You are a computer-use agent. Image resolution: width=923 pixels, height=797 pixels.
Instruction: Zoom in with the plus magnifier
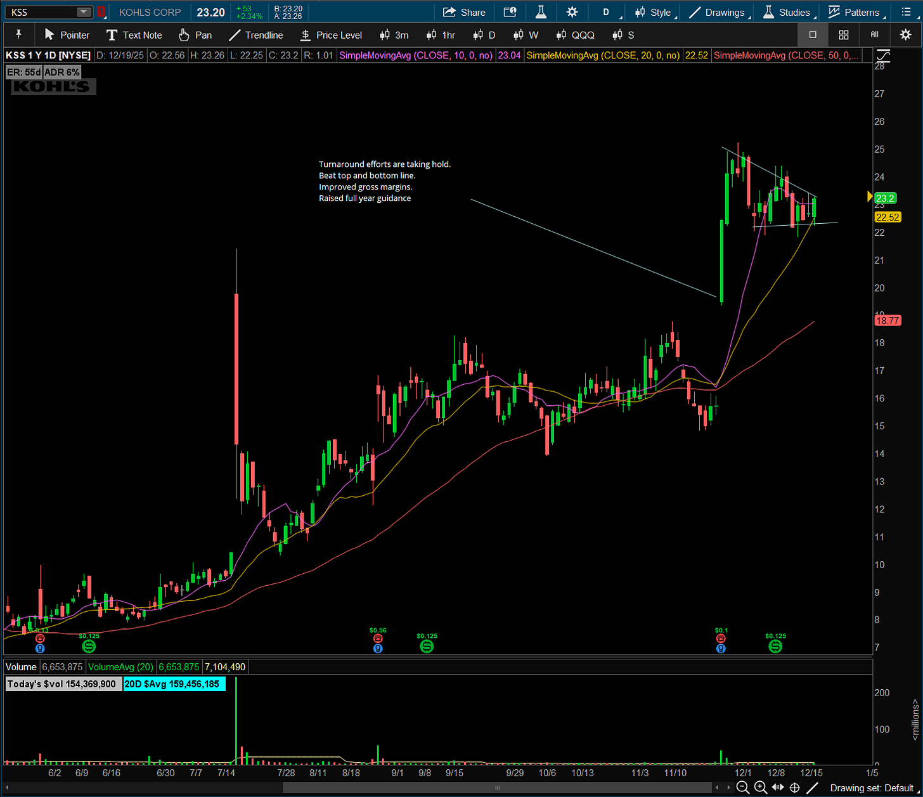[x=760, y=788]
